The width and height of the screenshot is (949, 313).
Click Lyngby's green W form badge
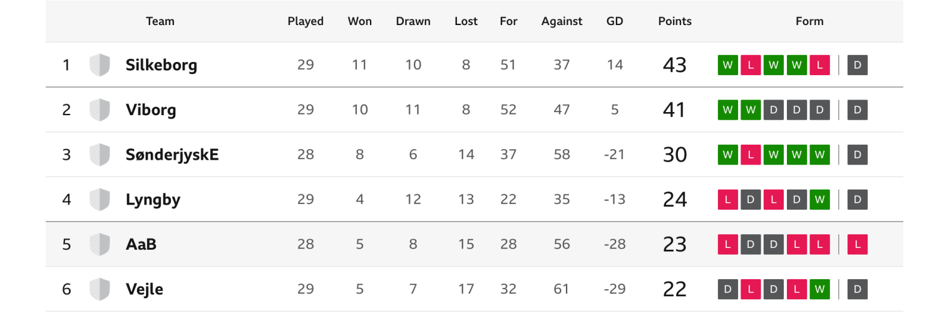pos(819,200)
